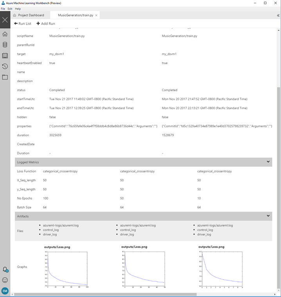Viewport: 281px width, 297px height.
Task: Click the heartbeatEnabled row label
Action: coord(29,63)
